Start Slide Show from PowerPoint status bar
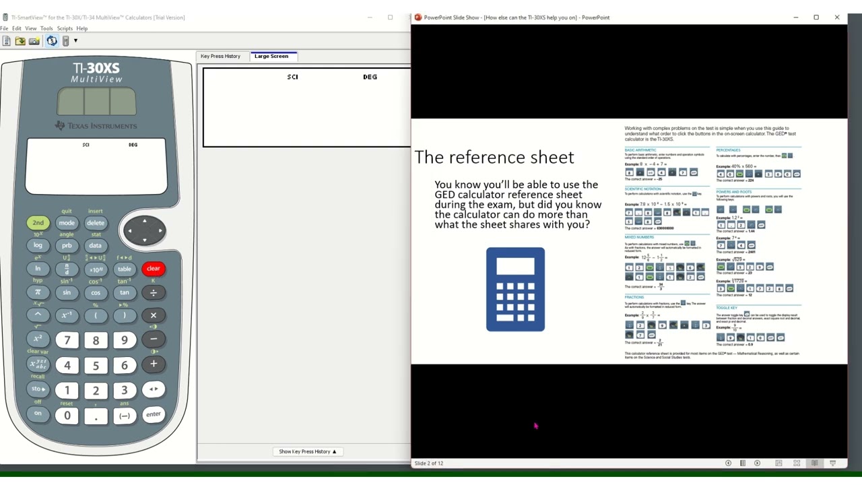The height and width of the screenshot is (485, 862). pos(833,463)
